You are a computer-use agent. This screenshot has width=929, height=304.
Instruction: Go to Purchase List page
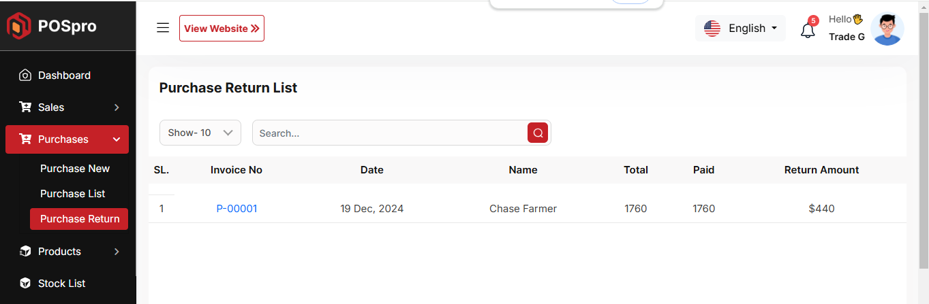point(73,194)
